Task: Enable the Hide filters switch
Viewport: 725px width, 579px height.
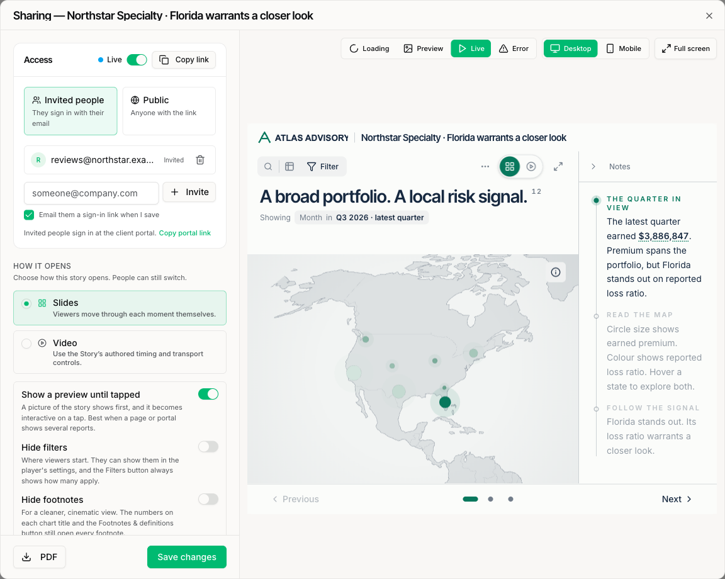Action: click(x=208, y=447)
